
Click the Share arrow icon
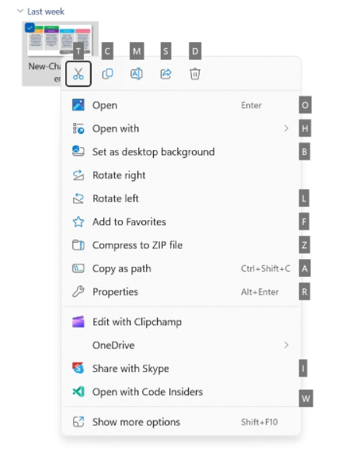pos(166,74)
